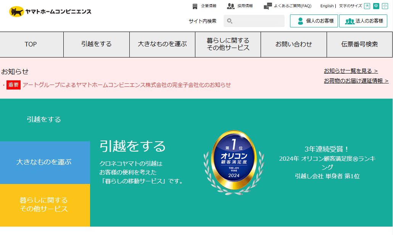Screen dimensions: 393x235
Task: Set font size to large 大
Action: coord(367,6)
